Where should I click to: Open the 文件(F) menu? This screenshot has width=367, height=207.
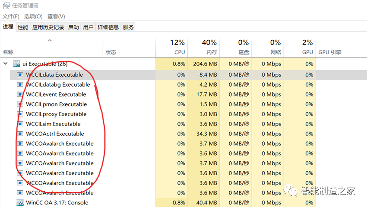click(11, 16)
